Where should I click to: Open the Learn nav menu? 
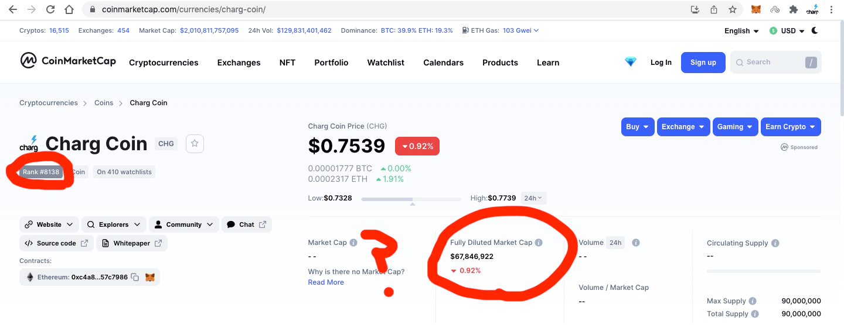pos(548,63)
